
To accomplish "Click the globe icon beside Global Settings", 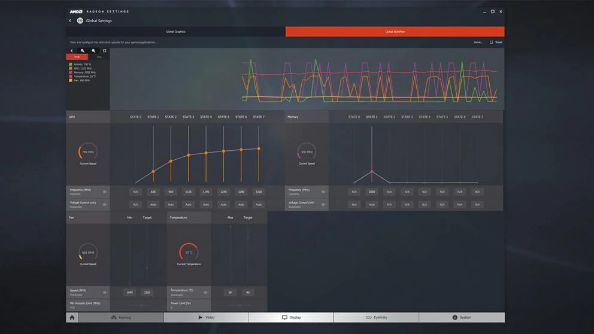I will pyautogui.click(x=80, y=21).
